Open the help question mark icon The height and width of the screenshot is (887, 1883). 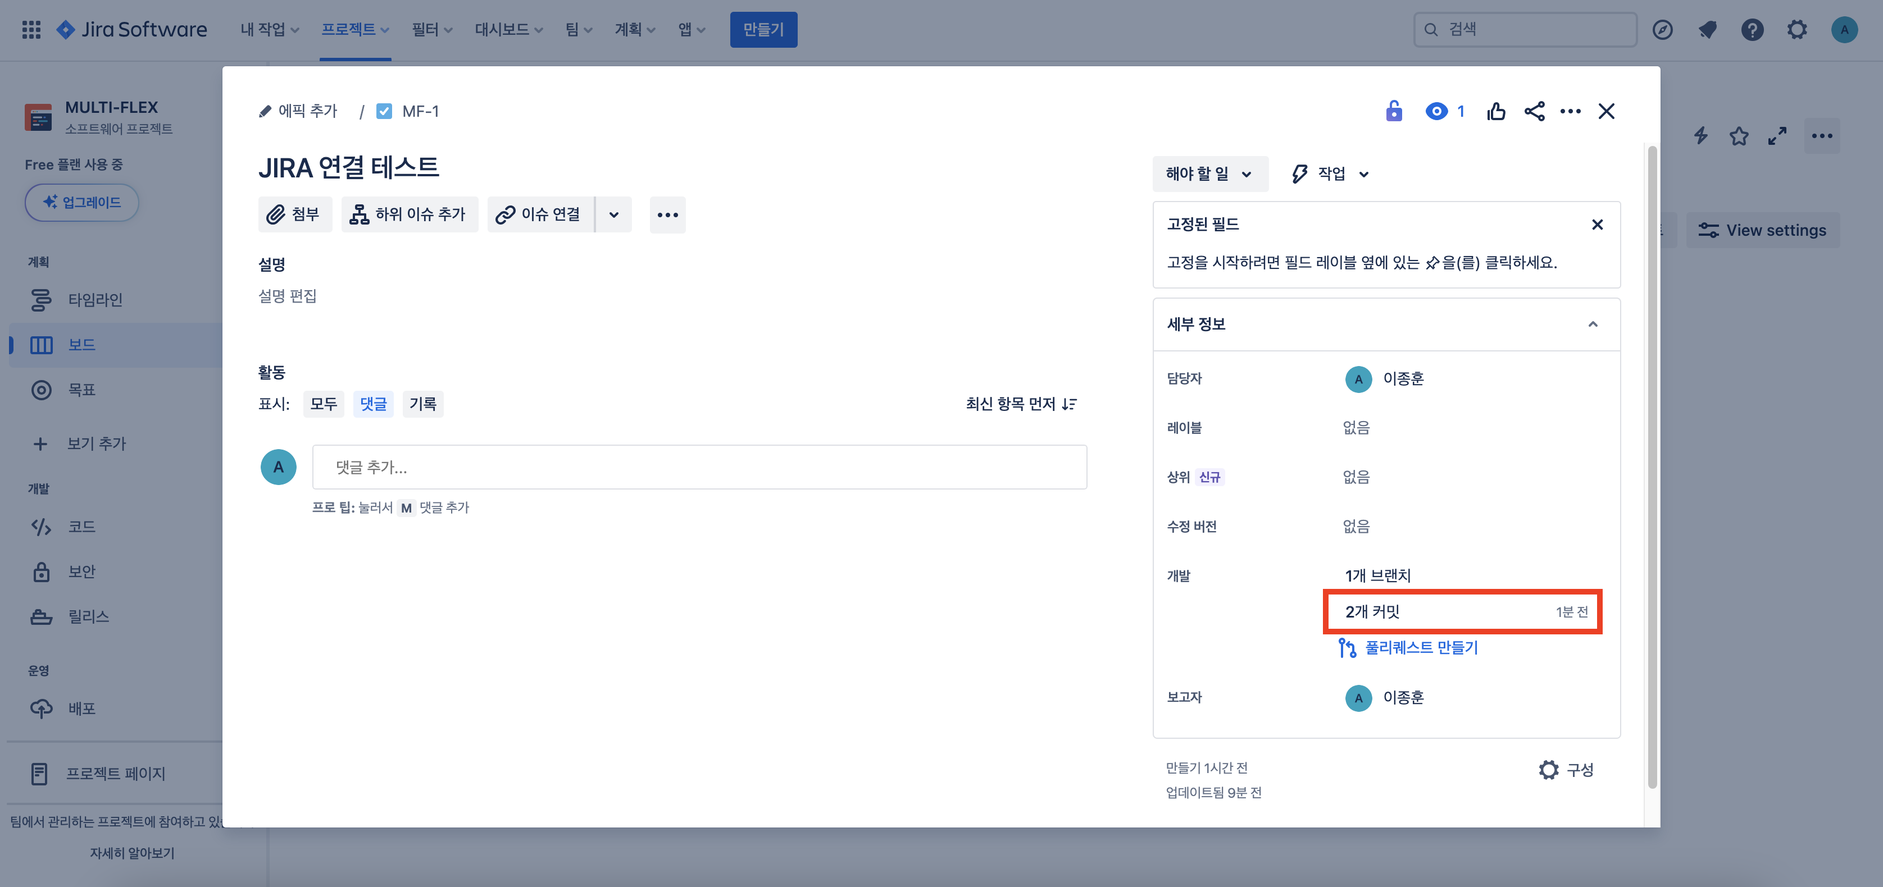[x=1752, y=30]
